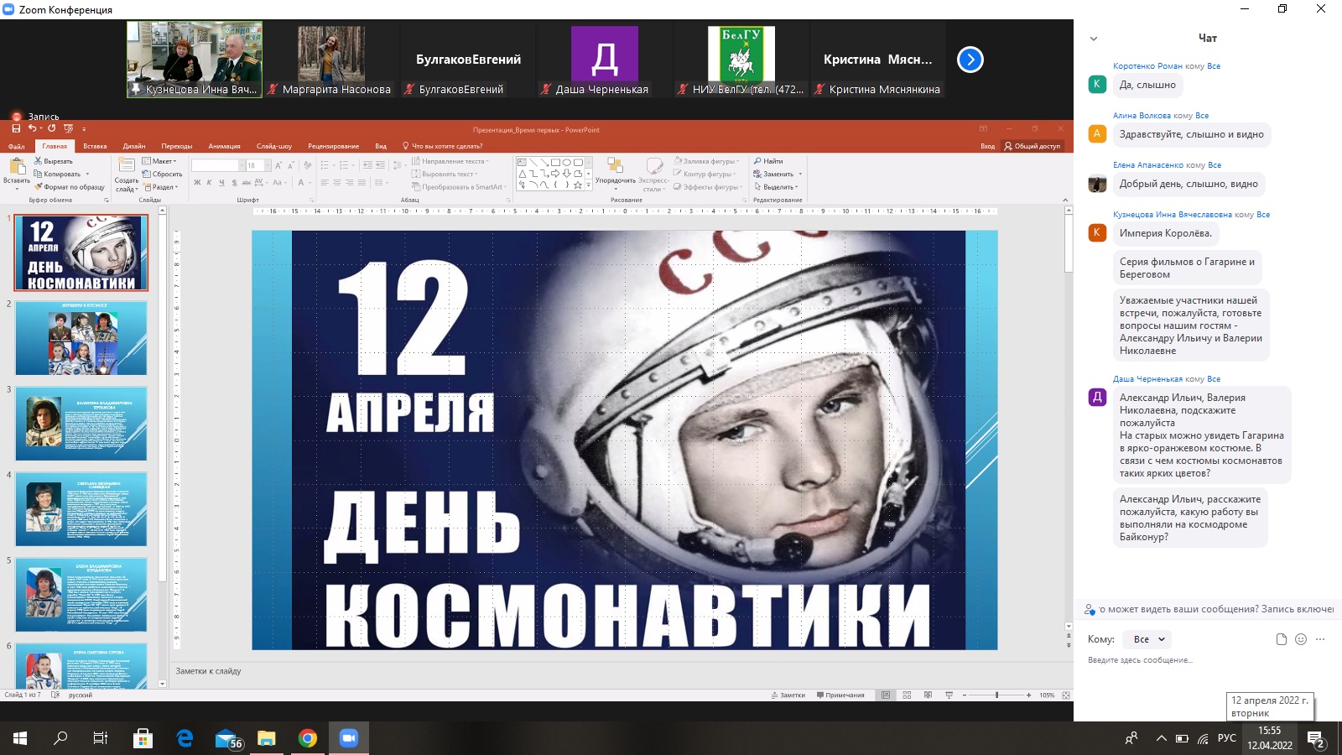Open the chat Кому recipient dropdown Все
The width and height of the screenshot is (1342, 755).
pyautogui.click(x=1147, y=639)
